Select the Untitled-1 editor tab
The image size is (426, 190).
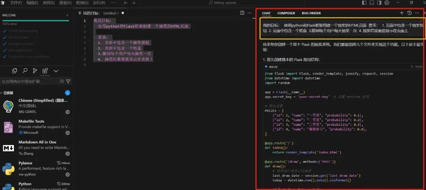(101, 13)
